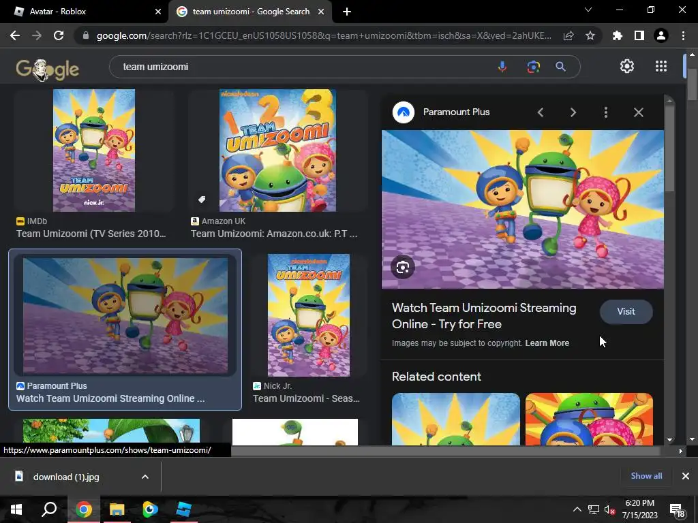Click the large preview image

[x=523, y=210]
